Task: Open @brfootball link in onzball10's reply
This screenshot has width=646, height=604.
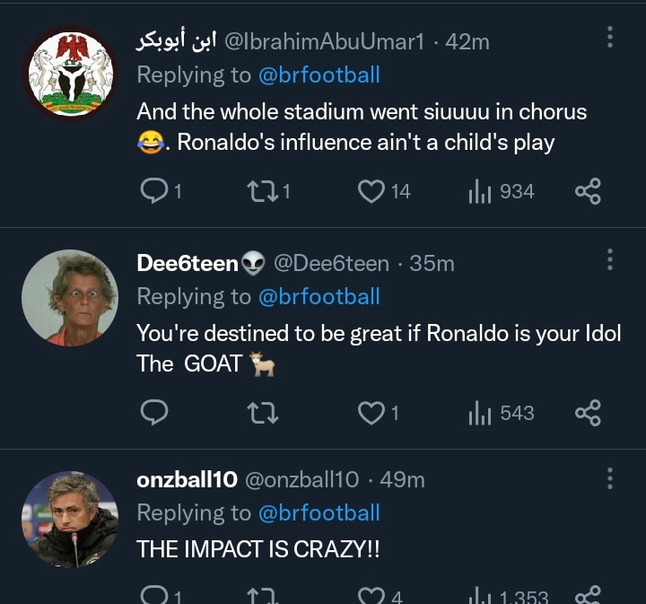Action: pyautogui.click(x=319, y=513)
